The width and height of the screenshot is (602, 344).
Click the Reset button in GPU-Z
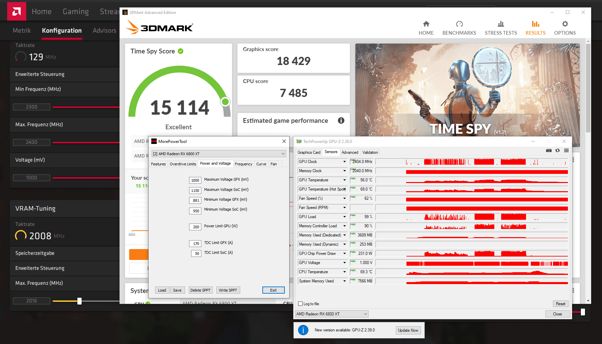point(560,304)
